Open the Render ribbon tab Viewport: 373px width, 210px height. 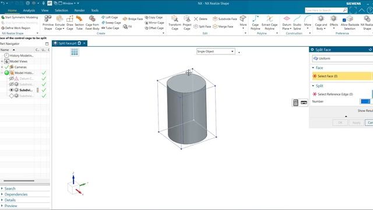[79, 10]
